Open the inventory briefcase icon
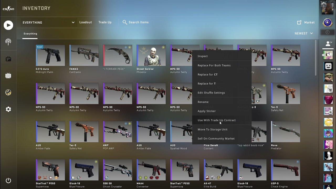The height and width of the screenshot is (189, 336). [8, 59]
